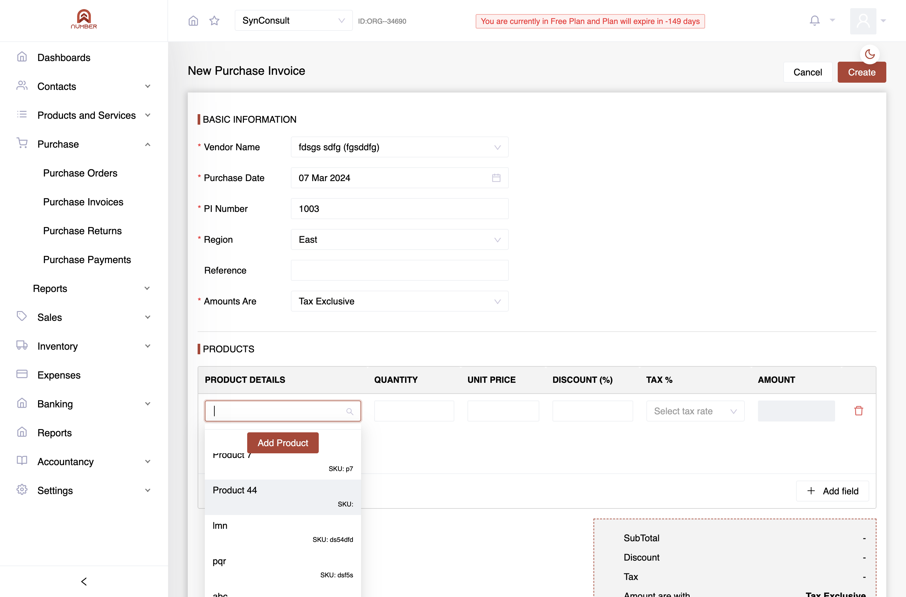This screenshot has width=906, height=597.
Task: Expand Products and Services menu
Action: tap(83, 115)
